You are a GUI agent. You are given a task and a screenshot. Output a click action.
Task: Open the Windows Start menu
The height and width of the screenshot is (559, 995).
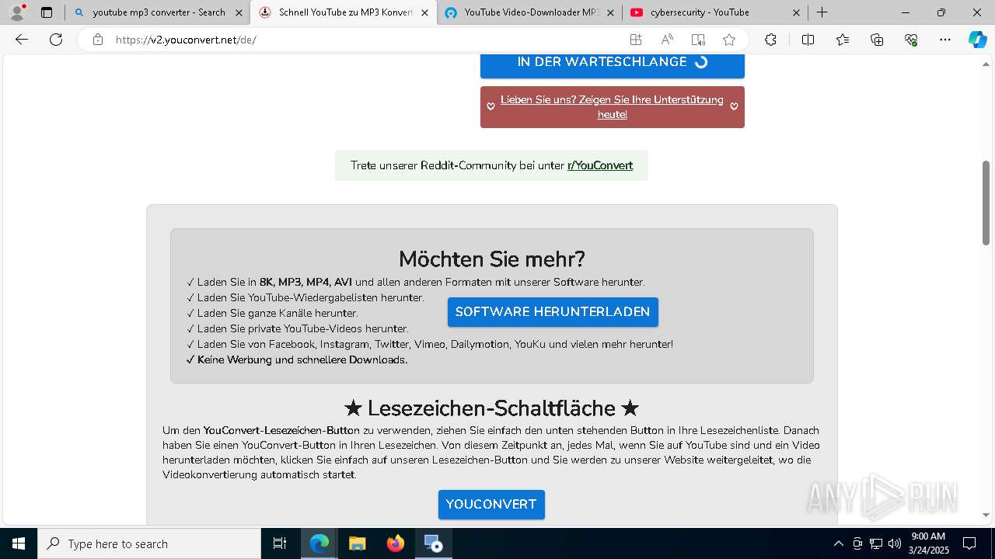tap(19, 543)
